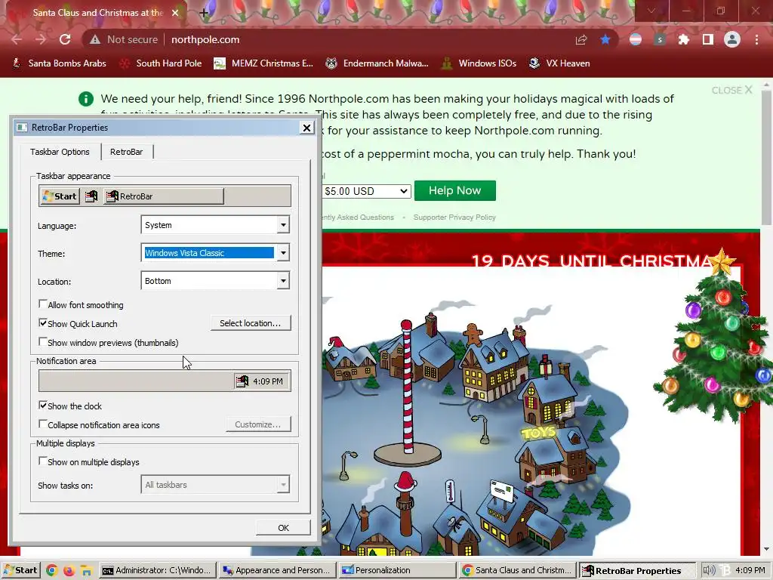Uncheck Show Quick Launch

(43, 323)
